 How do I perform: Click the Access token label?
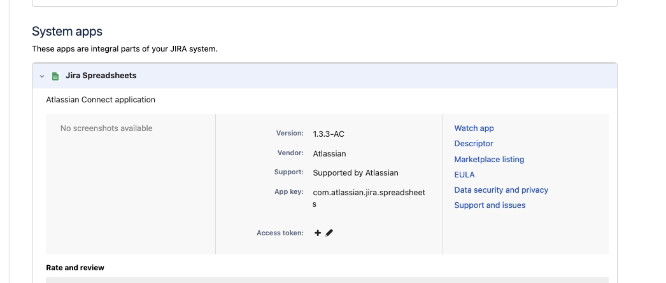click(280, 233)
